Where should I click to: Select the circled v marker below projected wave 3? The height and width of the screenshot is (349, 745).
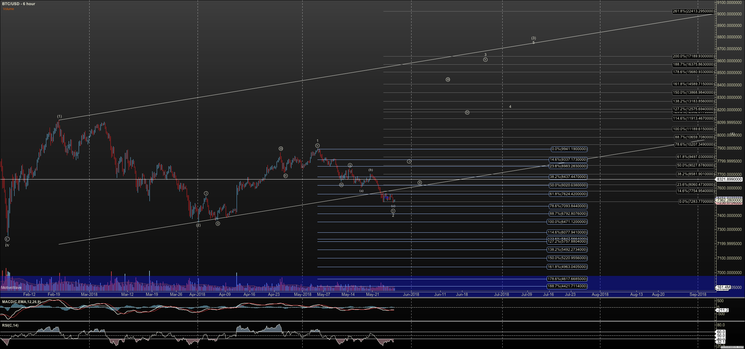485,60
